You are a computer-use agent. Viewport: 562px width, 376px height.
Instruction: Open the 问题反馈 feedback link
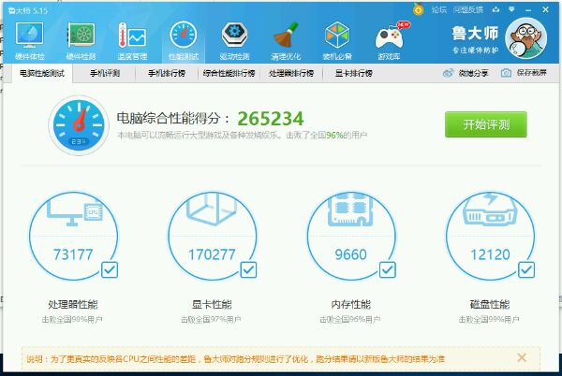coord(468,10)
